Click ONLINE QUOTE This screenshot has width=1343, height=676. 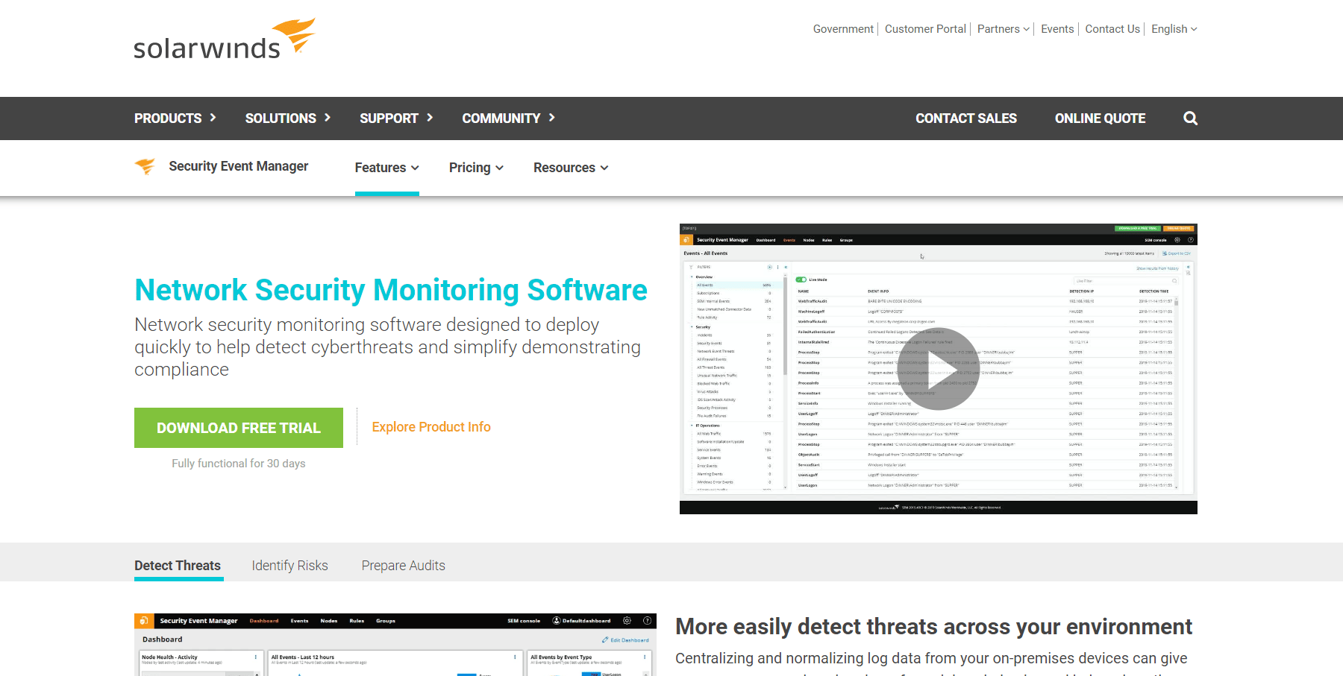pos(1100,119)
